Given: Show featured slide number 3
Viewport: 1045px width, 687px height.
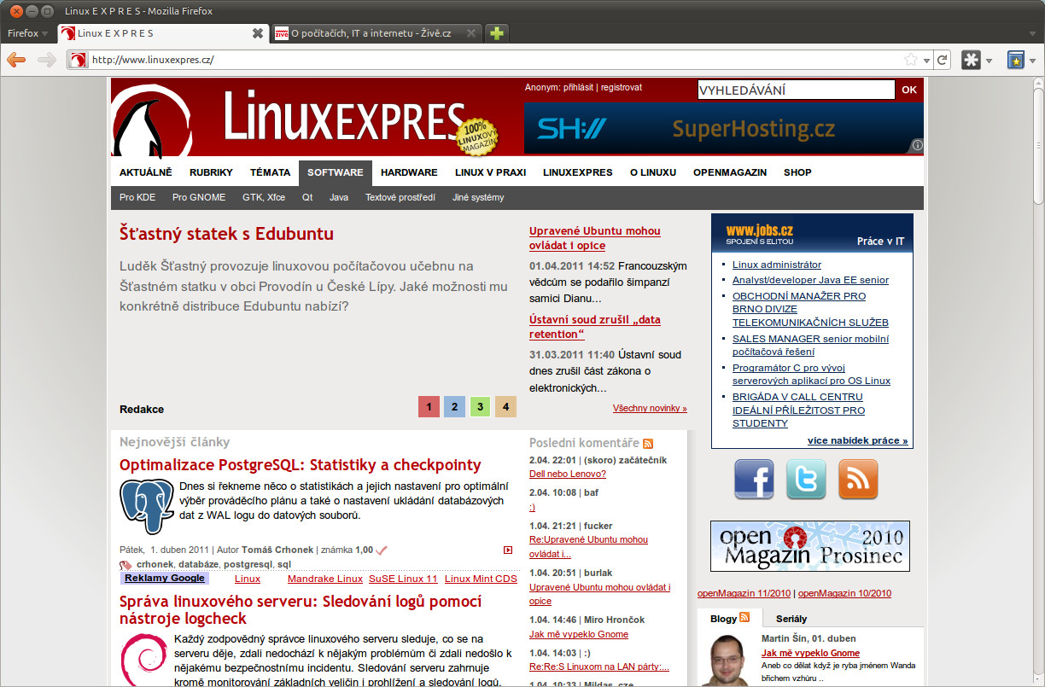Looking at the screenshot, I should (481, 407).
